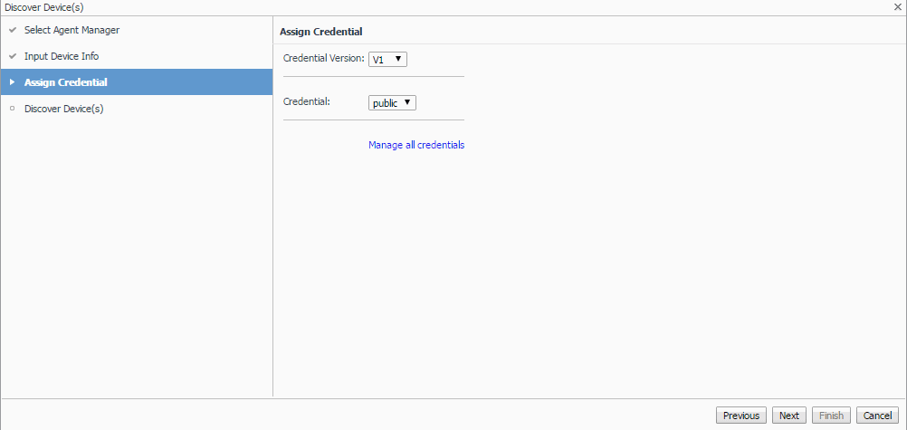Open the Input Device Info step

point(62,56)
